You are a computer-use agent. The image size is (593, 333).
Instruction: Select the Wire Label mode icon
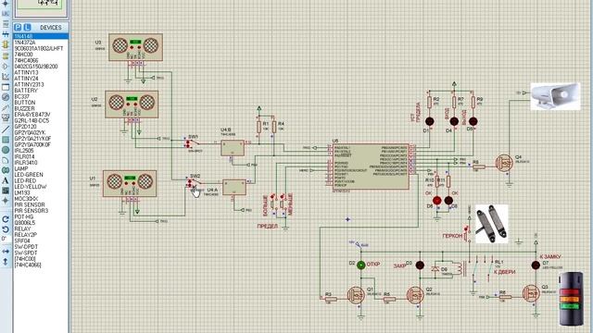6,13
